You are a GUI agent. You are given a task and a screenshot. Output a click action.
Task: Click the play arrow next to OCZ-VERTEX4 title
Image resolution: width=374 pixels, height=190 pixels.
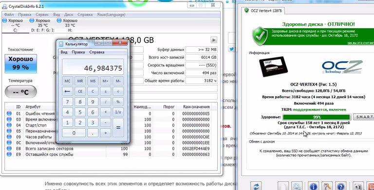tap(214, 40)
